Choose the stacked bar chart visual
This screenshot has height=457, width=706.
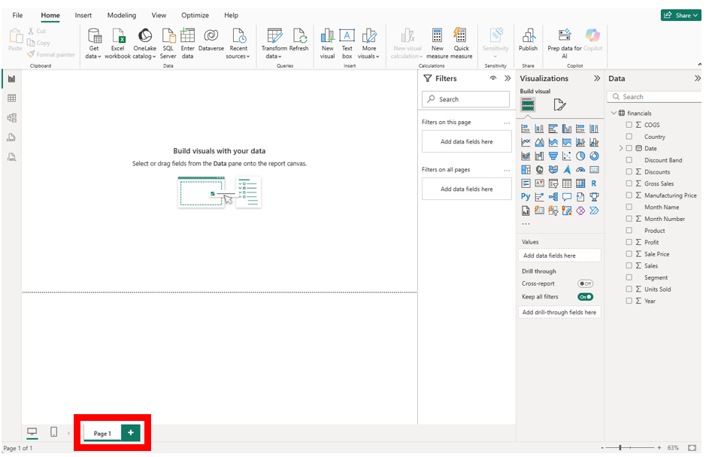[526, 129]
